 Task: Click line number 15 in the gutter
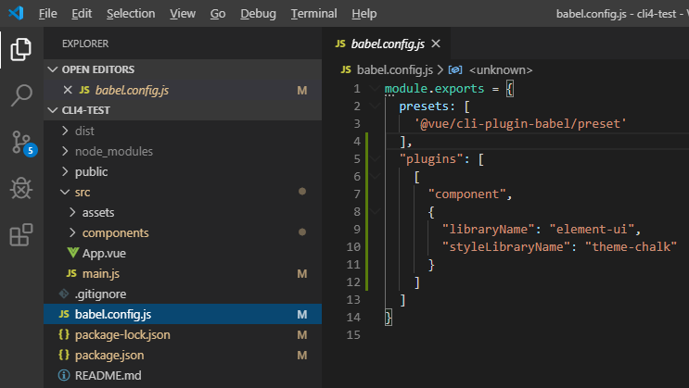click(x=353, y=335)
